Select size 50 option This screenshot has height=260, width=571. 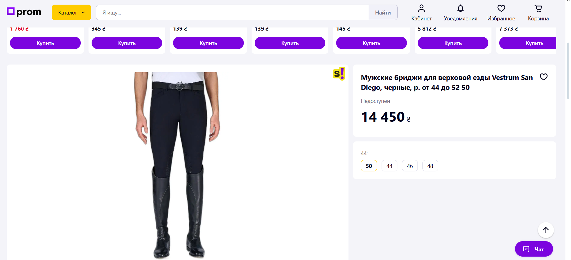[369, 166]
